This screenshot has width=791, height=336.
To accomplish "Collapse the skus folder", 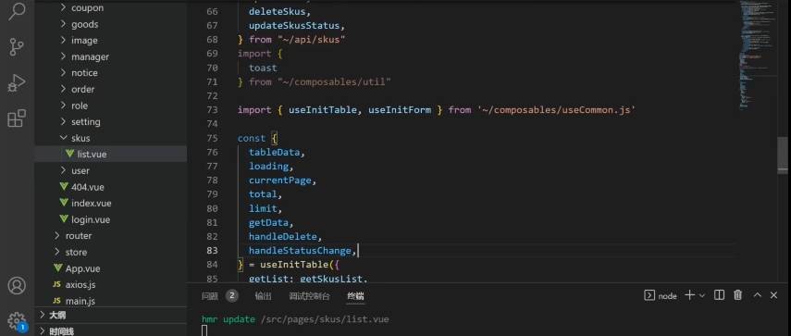I will click(75, 138).
